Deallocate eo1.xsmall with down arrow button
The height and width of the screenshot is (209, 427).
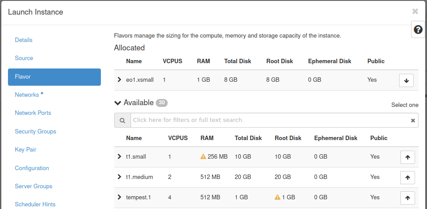[406, 80]
